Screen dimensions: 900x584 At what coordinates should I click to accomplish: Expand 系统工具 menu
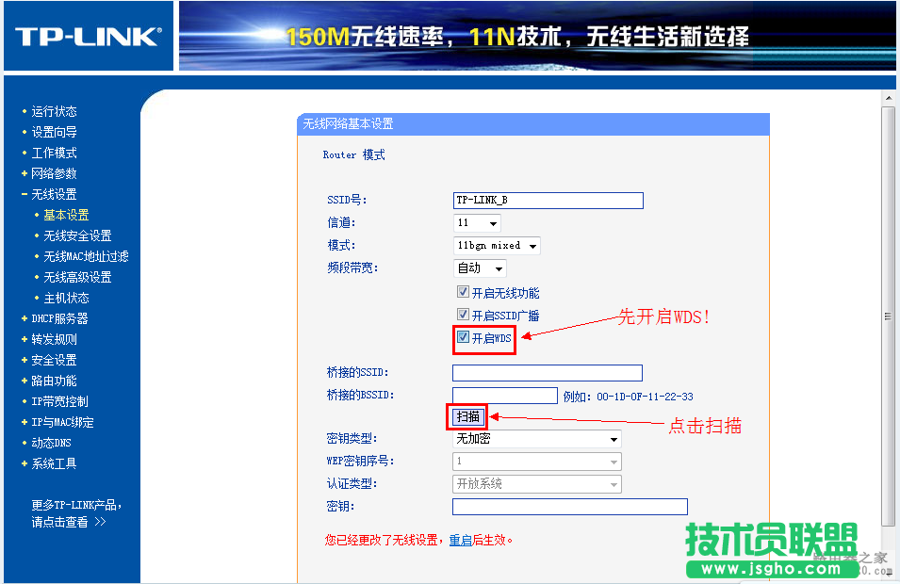click(54, 463)
